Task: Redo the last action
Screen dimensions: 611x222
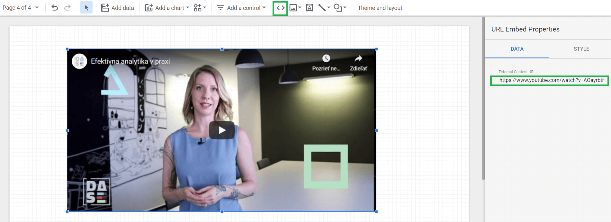Action: (67, 8)
